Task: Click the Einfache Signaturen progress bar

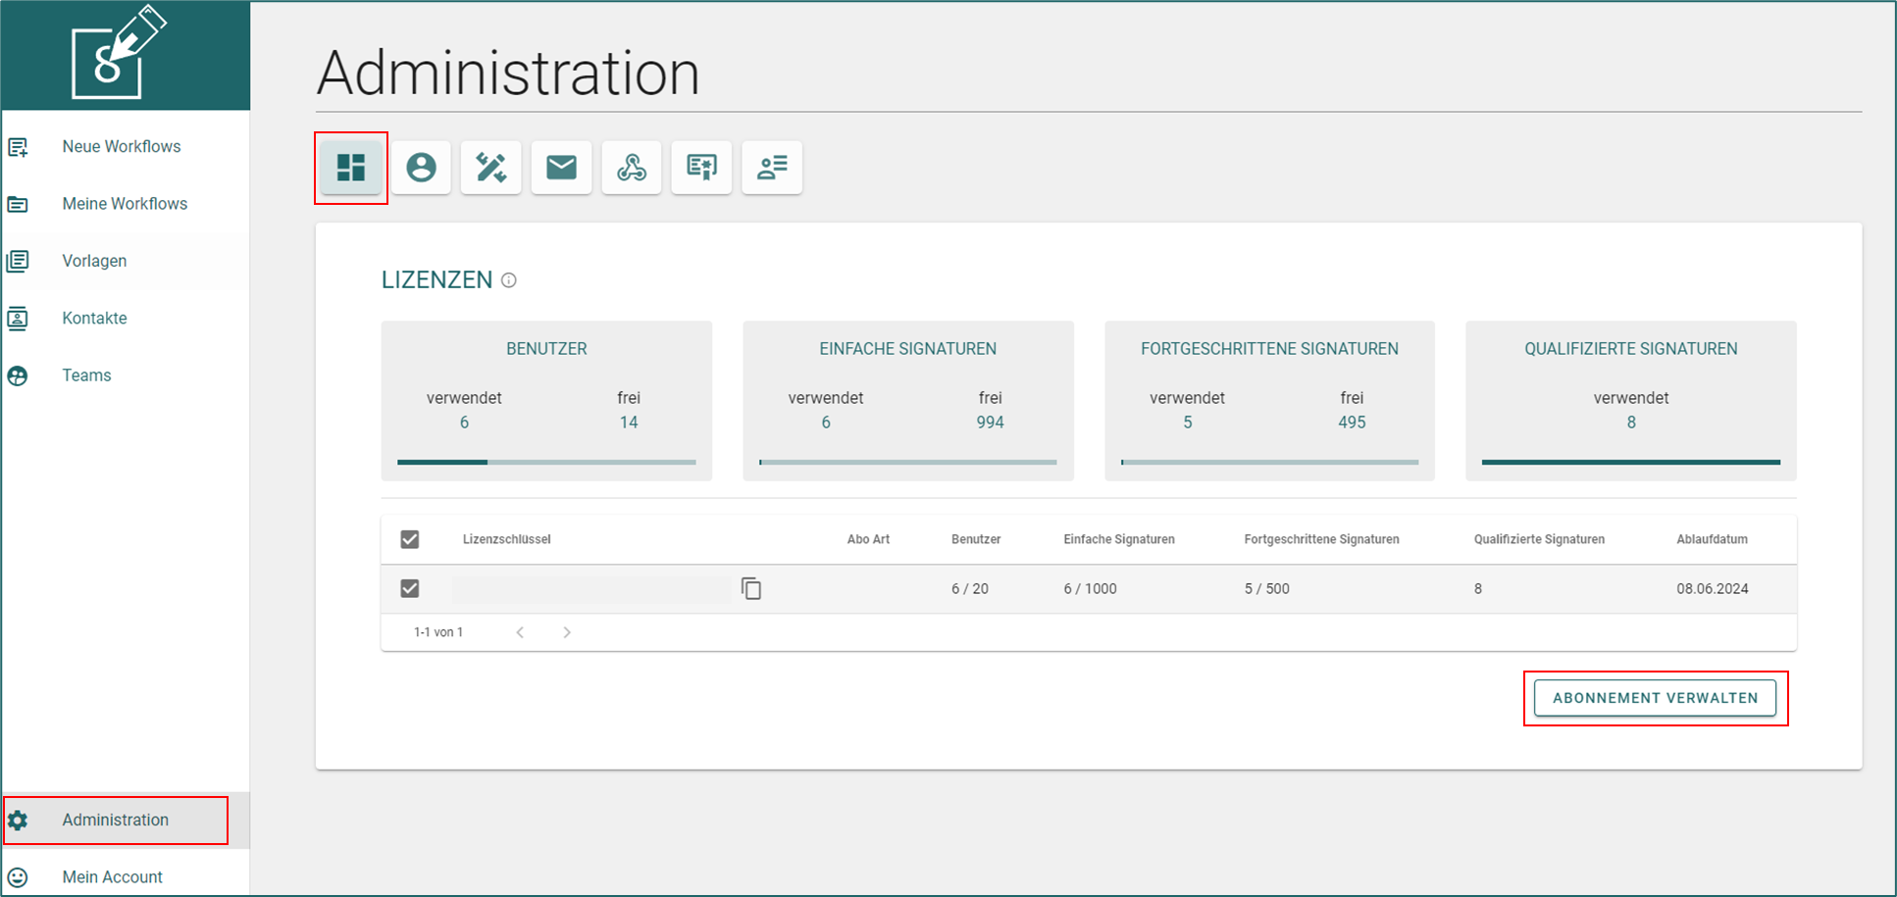Action: pos(907,462)
